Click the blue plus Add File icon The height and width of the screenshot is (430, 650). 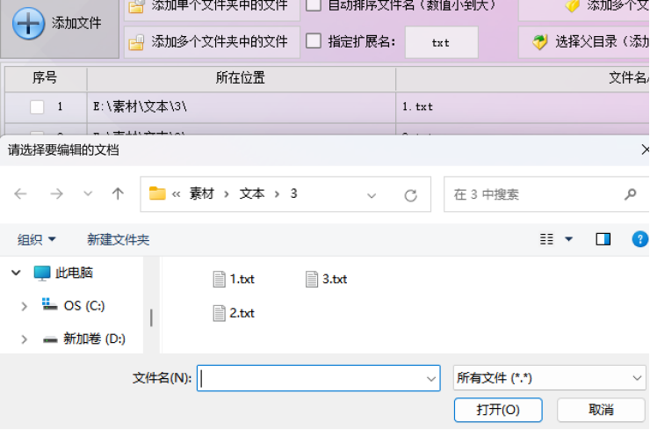(x=28, y=23)
